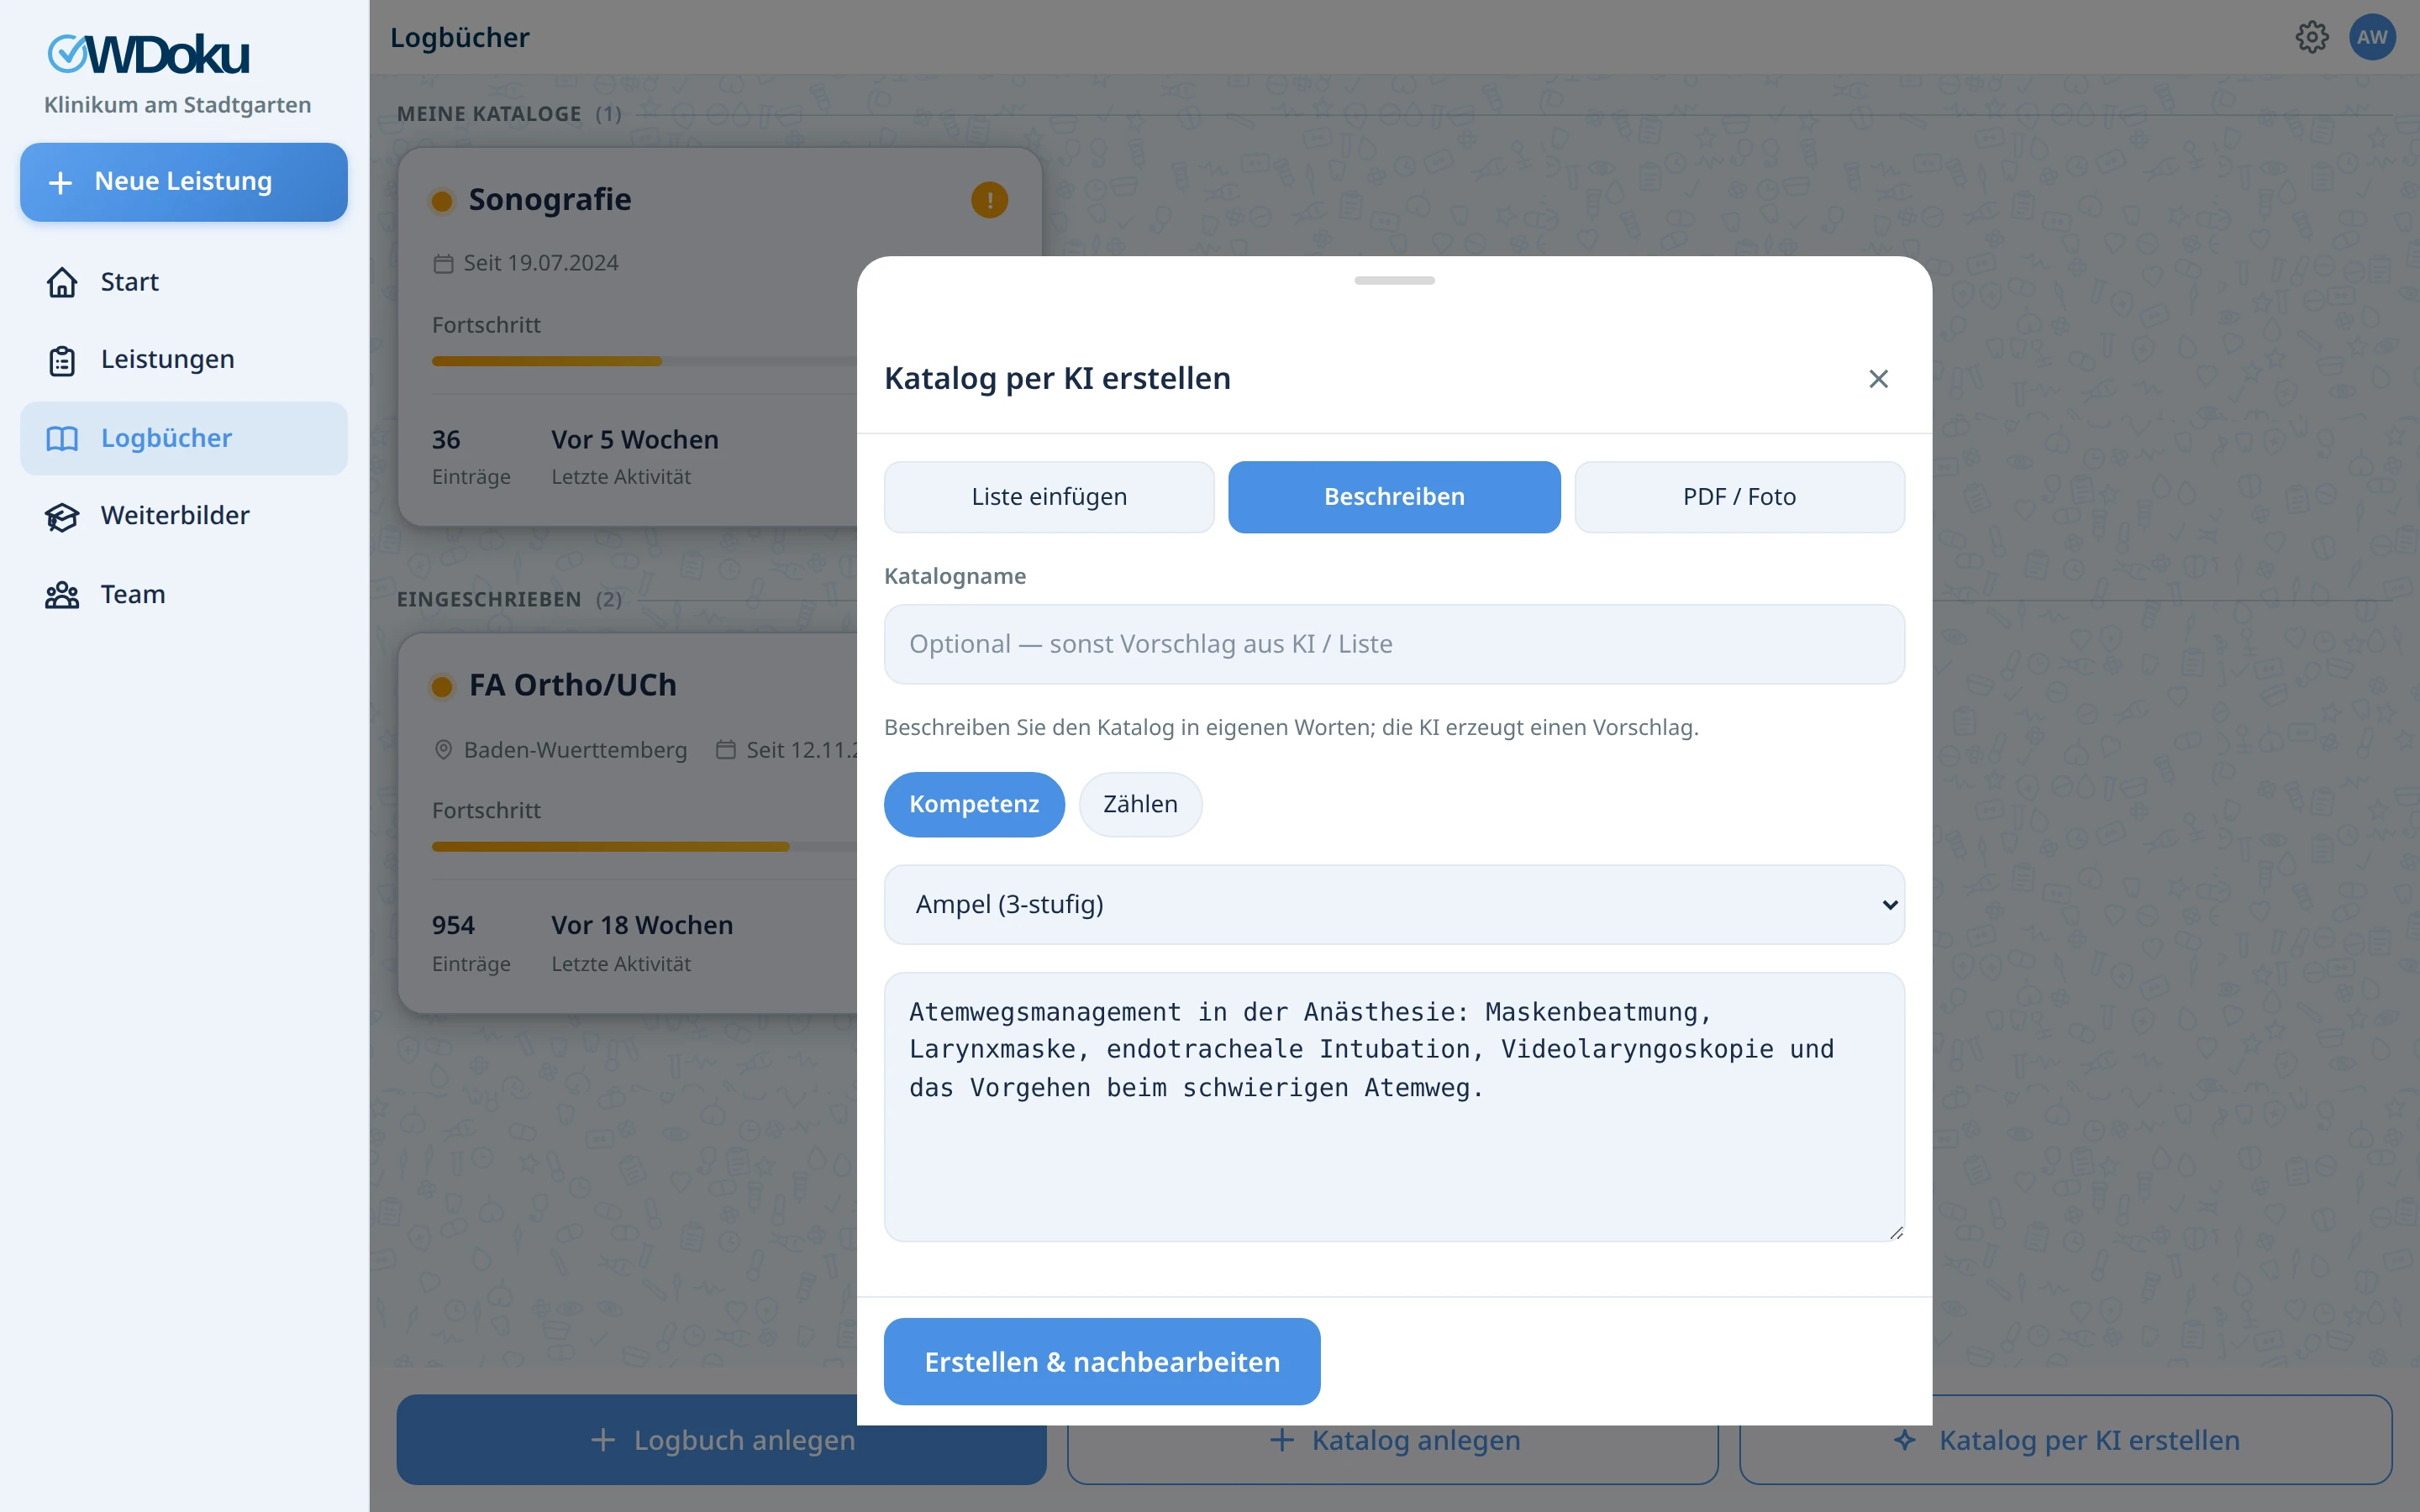Click the plus icon in Neue Leistung
This screenshot has width=2420, height=1512.
point(60,182)
